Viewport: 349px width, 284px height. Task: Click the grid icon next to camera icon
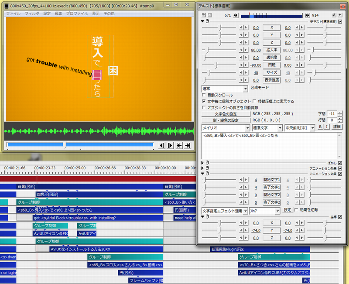[x=210, y=15]
